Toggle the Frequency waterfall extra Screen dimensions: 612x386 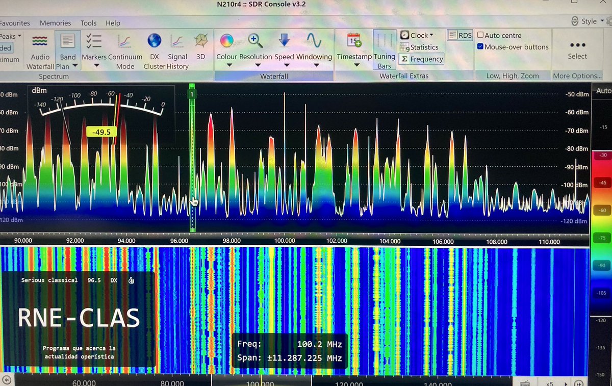421,59
